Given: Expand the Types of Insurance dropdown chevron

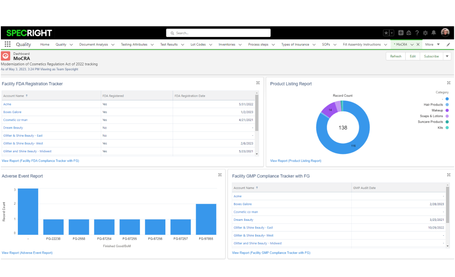Looking at the screenshot, I should tap(314, 45).
